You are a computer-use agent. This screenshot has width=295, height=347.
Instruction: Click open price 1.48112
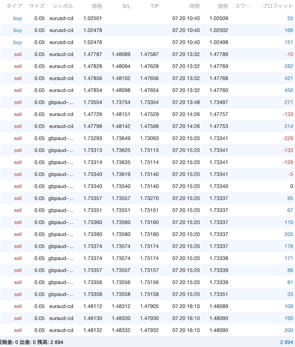tap(93, 306)
